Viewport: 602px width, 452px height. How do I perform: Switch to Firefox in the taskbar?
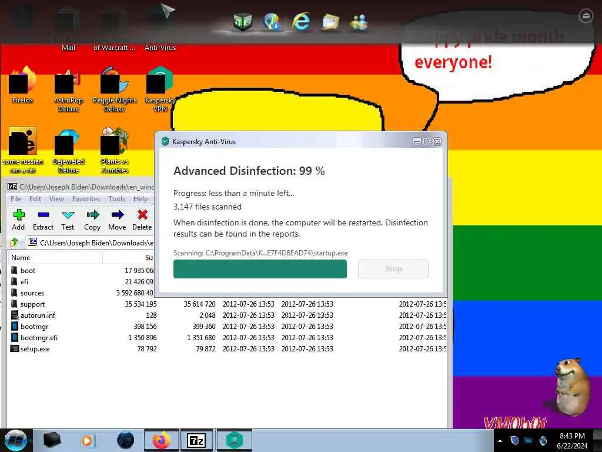click(x=162, y=440)
